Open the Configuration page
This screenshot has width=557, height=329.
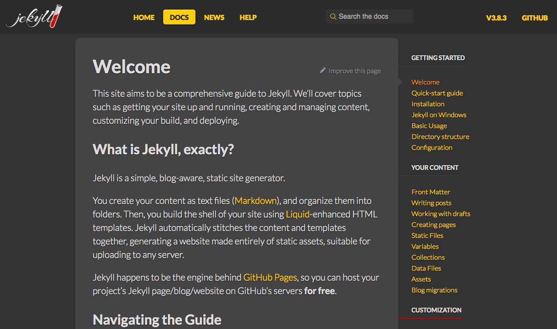[x=432, y=147]
